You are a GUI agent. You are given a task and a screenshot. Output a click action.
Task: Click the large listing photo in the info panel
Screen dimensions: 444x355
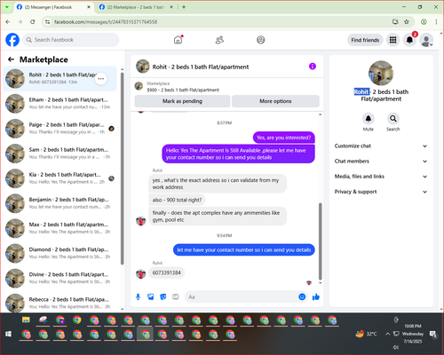(x=381, y=73)
